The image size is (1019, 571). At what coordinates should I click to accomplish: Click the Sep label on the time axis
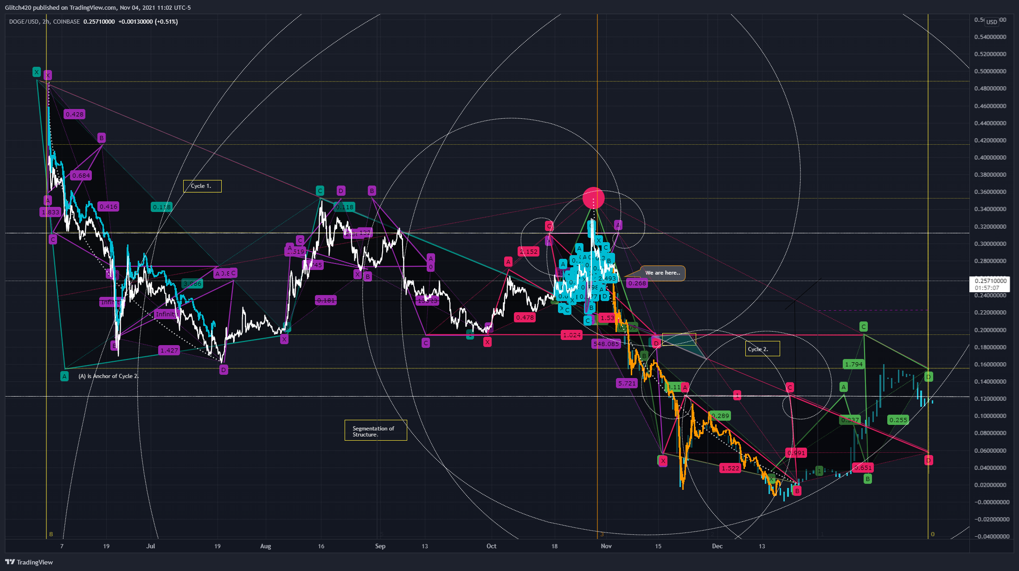point(380,546)
